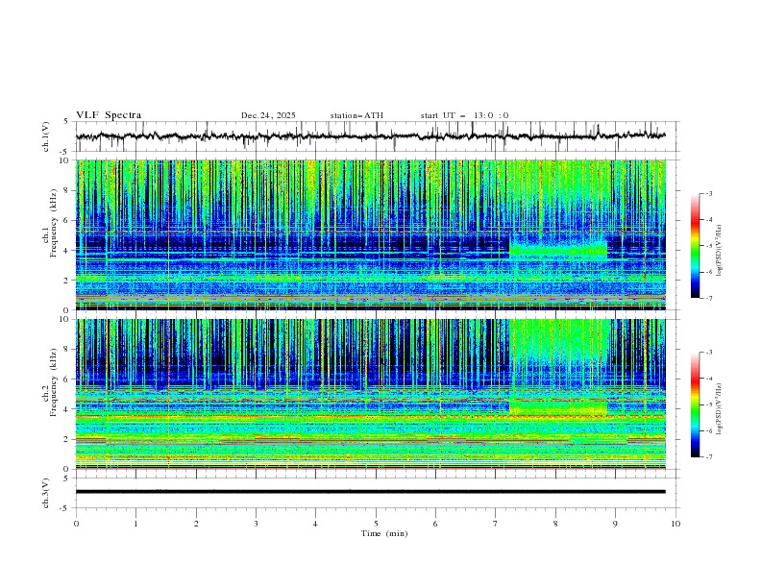Click time axis tick label '0'
761x588 pixels.
click(76, 524)
